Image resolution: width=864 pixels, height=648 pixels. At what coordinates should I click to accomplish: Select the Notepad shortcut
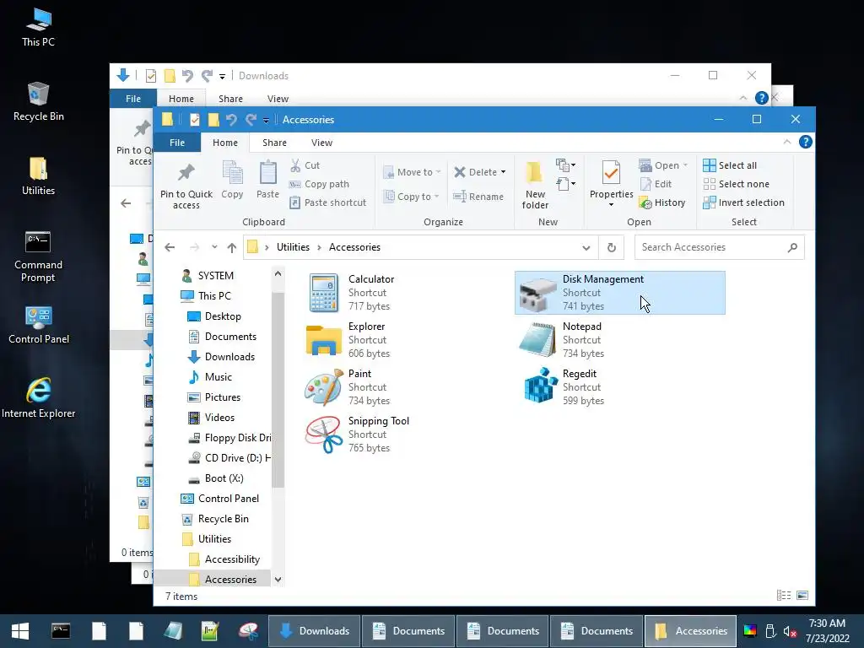coord(620,340)
